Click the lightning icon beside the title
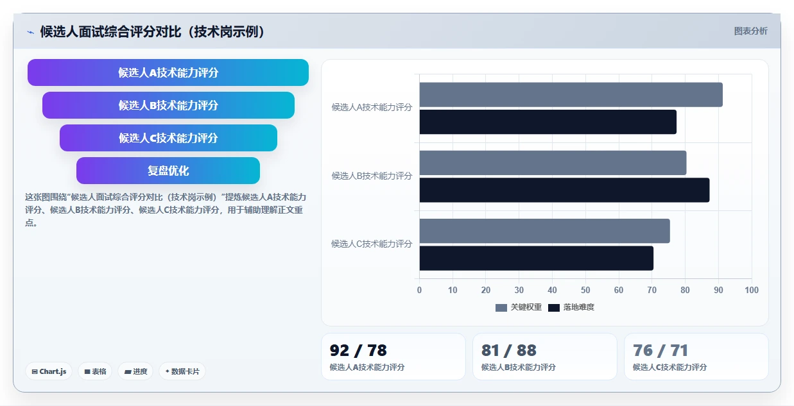 pyautogui.click(x=30, y=32)
